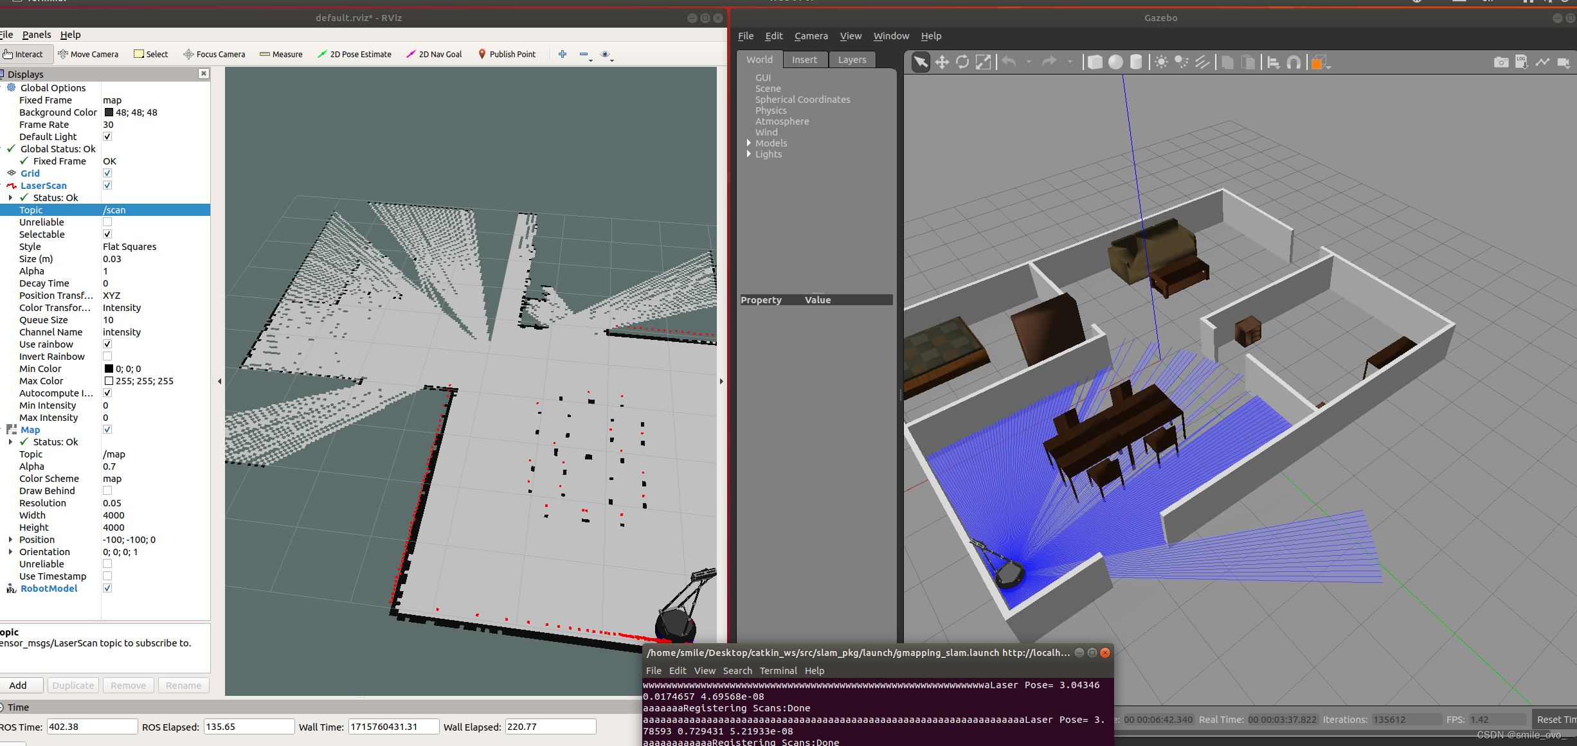The image size is (1577, 746).
Task: Open Gazebo Window menu
Action: coord(891,36)
